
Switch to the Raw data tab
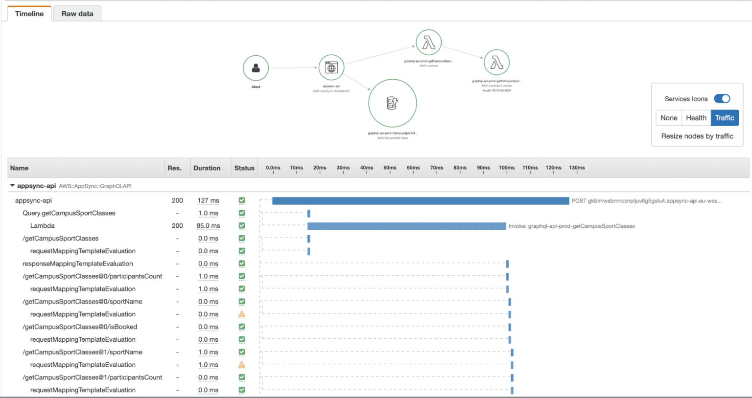pyautogui.click(x=77, y=13)
